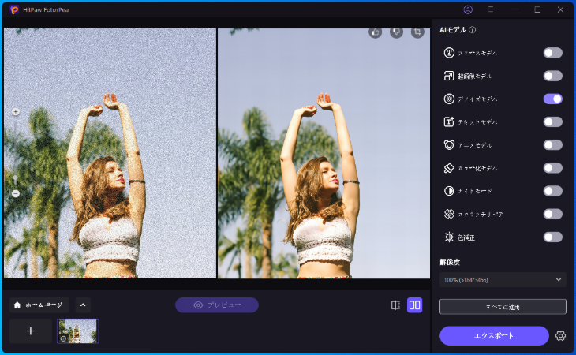
Task: Click the zoom in plus icon
Action: pos(16,112)
